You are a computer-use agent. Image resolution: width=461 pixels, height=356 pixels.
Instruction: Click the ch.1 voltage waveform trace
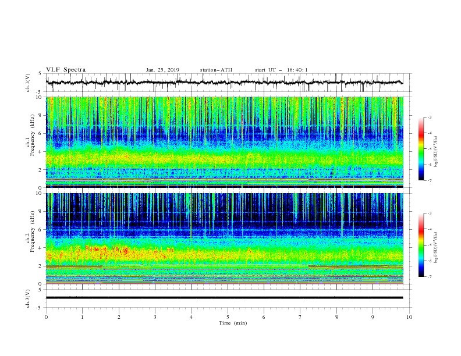point(224,83)
